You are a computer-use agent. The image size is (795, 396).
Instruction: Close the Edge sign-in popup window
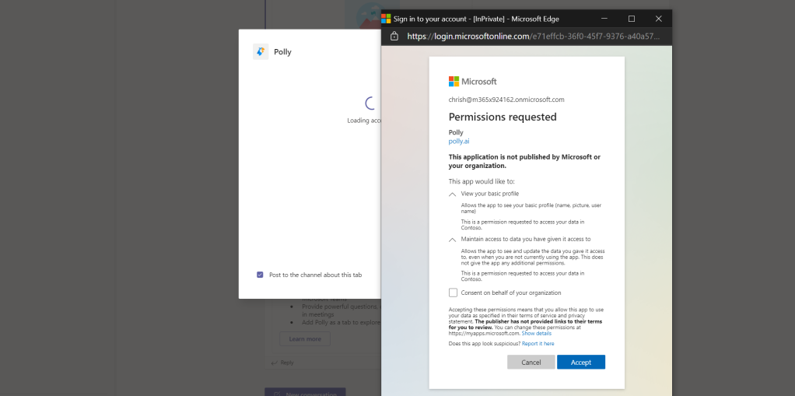658,18
